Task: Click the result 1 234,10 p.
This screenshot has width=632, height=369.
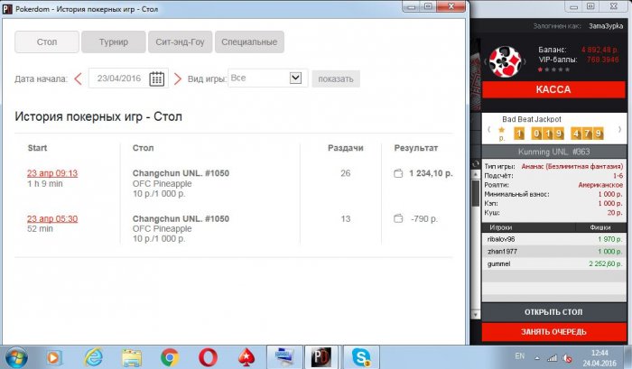Action: (x=431, y=173)
